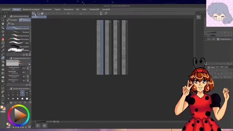Click the Open file folder icon
233x131 pixels.
[x=42, y=13]
